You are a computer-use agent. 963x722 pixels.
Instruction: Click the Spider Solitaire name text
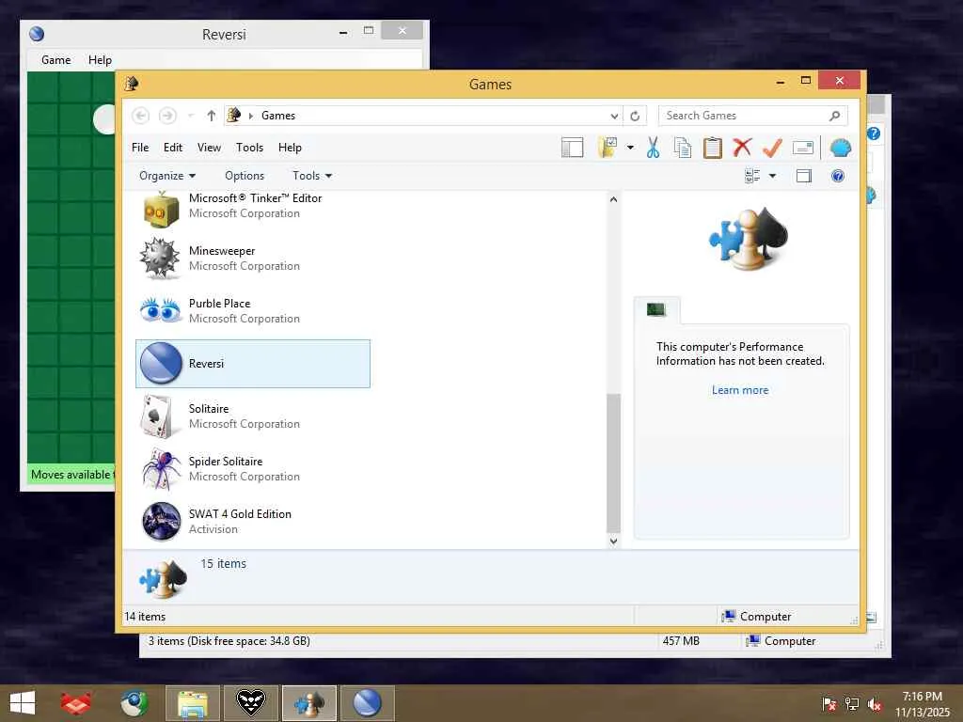(x=226, y=461)
